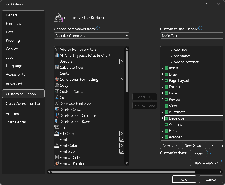This screenshot has width=225, height=185.
Task: Click the All Chart Types chart icon
Action: [x=57, y=55]
